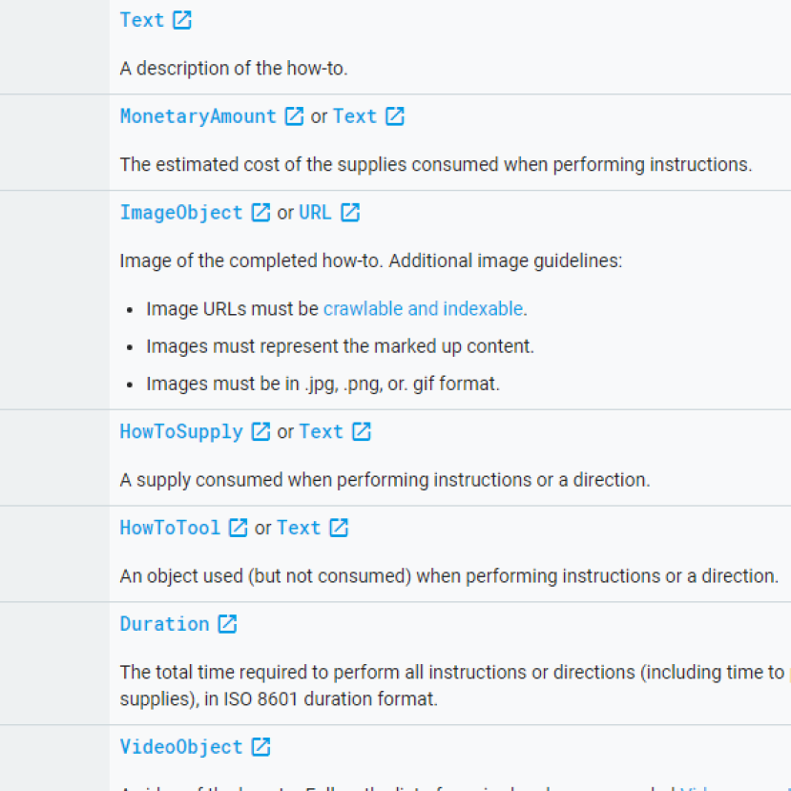Click external link icon next to MonetaryAmount
This screenshot has width=791, height=791.
295,116
